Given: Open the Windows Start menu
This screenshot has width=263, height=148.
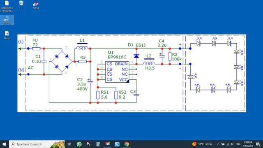Looking at the screenshot, I should [4, 144].
